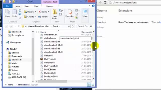Open ACER (C:) drive
The height and width of the screenshot is (90, 161).
coord(16,74)
